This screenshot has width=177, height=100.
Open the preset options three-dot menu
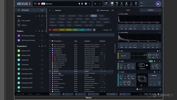pyautogui.click(x=89, y=4)
